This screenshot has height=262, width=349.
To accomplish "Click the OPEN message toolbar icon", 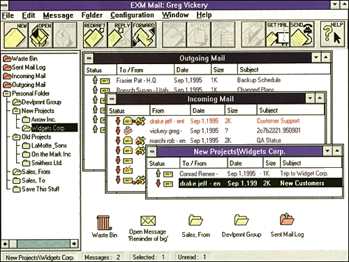I will click(x=40, y=35).
